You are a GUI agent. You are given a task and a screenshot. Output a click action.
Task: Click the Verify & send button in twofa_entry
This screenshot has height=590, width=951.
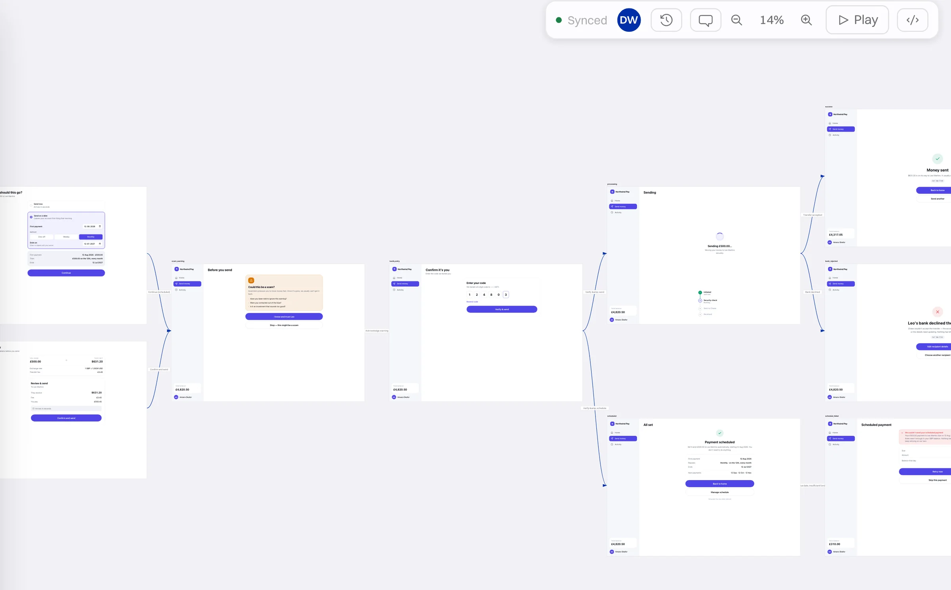tap(502, 309)
